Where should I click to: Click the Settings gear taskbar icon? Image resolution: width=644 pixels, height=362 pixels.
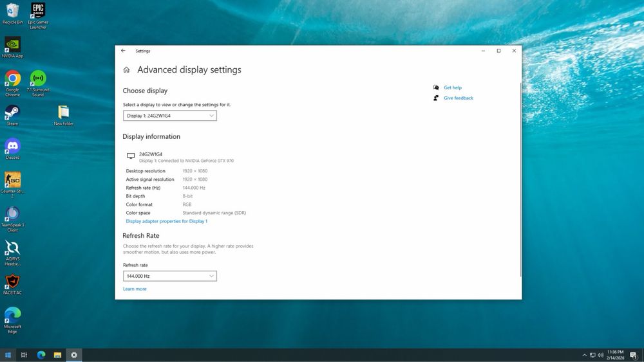click(74, 355)
